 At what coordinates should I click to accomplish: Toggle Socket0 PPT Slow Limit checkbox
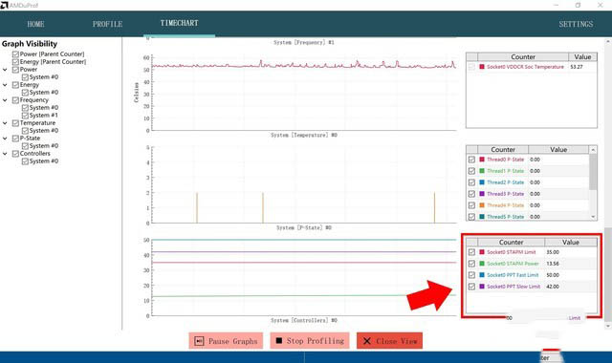pyautogui.click(x=471, y=287)
